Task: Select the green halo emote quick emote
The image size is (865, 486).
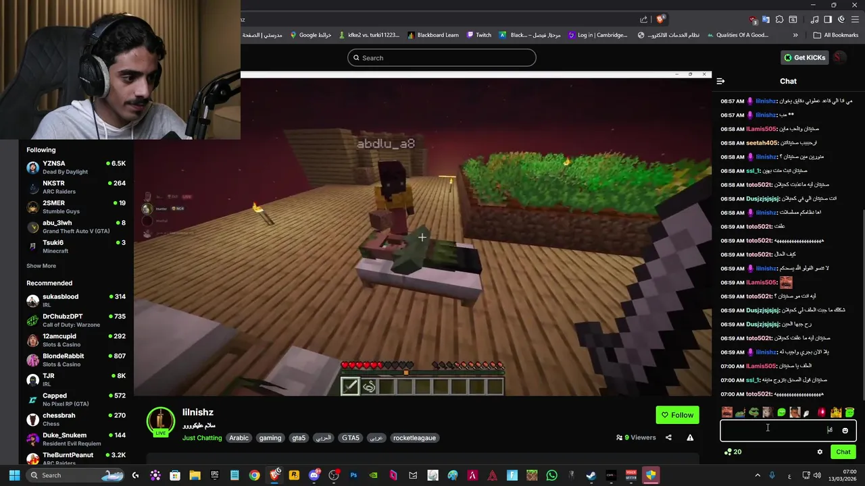Action: click(849, 412)
